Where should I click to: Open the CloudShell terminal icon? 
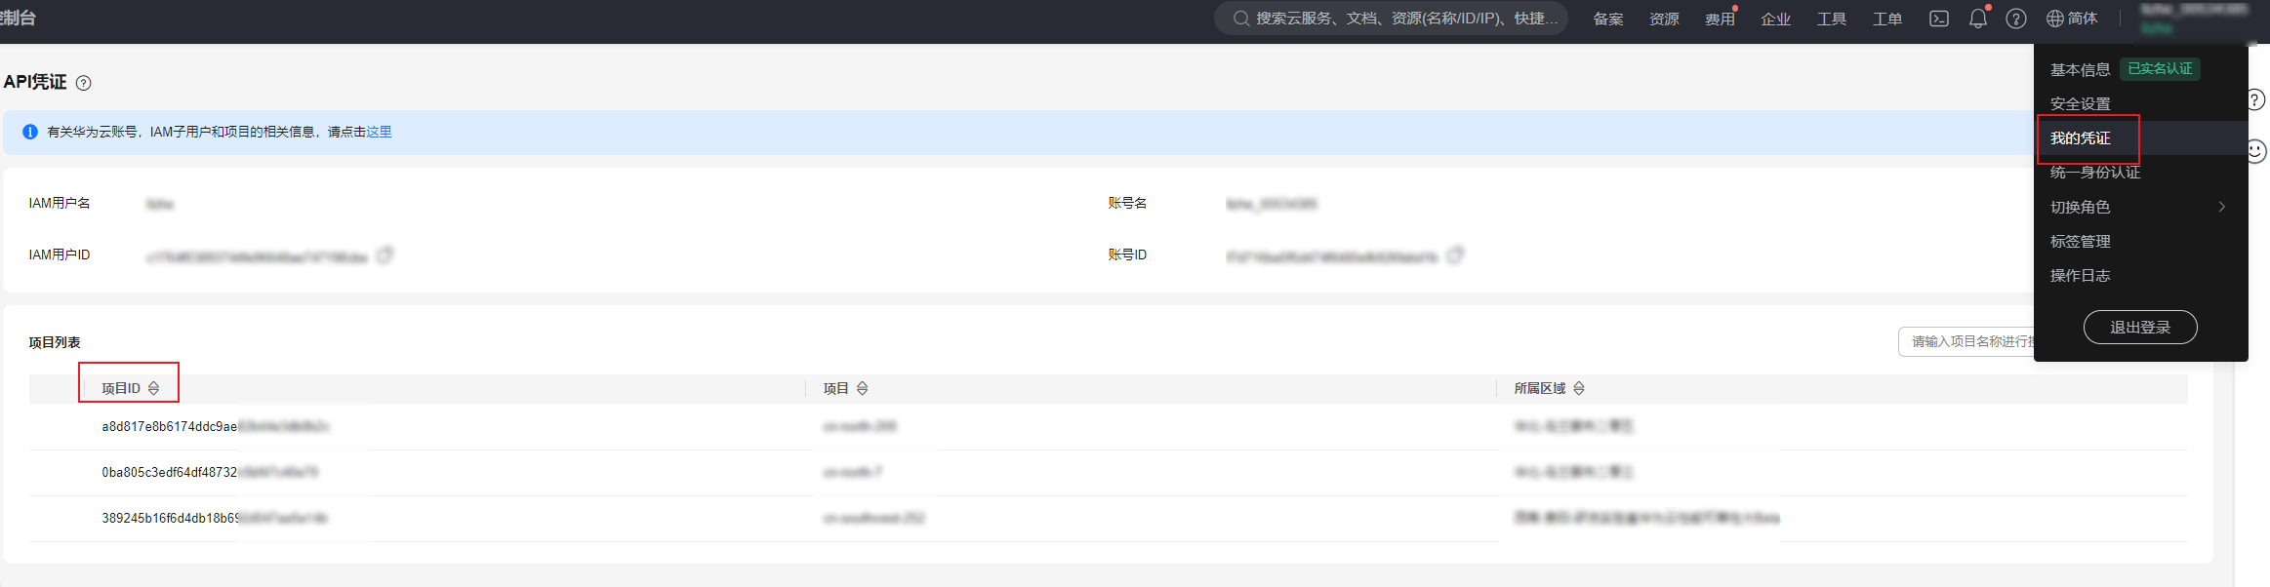(1939, 19)
